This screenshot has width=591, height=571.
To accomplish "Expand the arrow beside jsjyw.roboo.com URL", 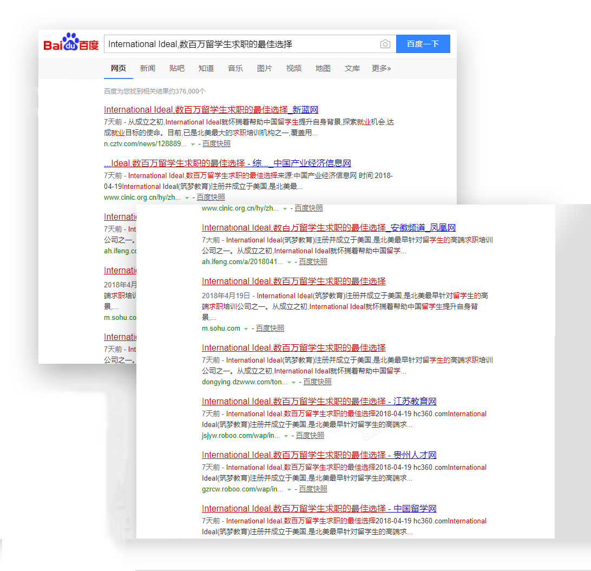I will click(x=286, y=436).
